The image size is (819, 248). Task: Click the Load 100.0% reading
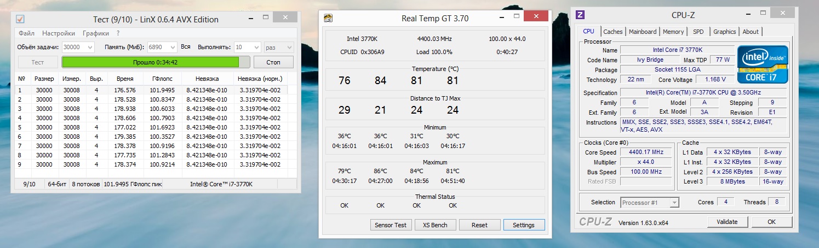coord(435,52)
